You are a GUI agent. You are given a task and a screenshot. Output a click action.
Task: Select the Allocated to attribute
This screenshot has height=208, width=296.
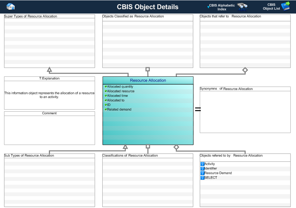(x=116, y=100)
